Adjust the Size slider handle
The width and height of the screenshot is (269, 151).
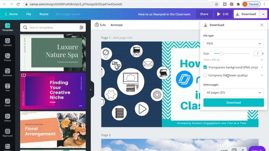(x=221, y=53)
